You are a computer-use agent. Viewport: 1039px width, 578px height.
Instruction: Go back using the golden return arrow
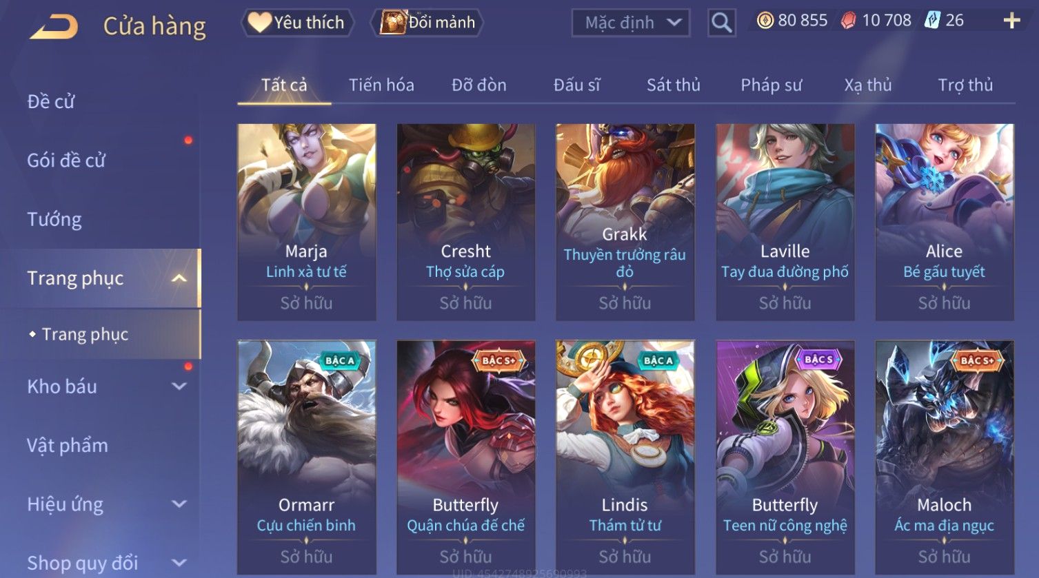[x=54, y=26]
